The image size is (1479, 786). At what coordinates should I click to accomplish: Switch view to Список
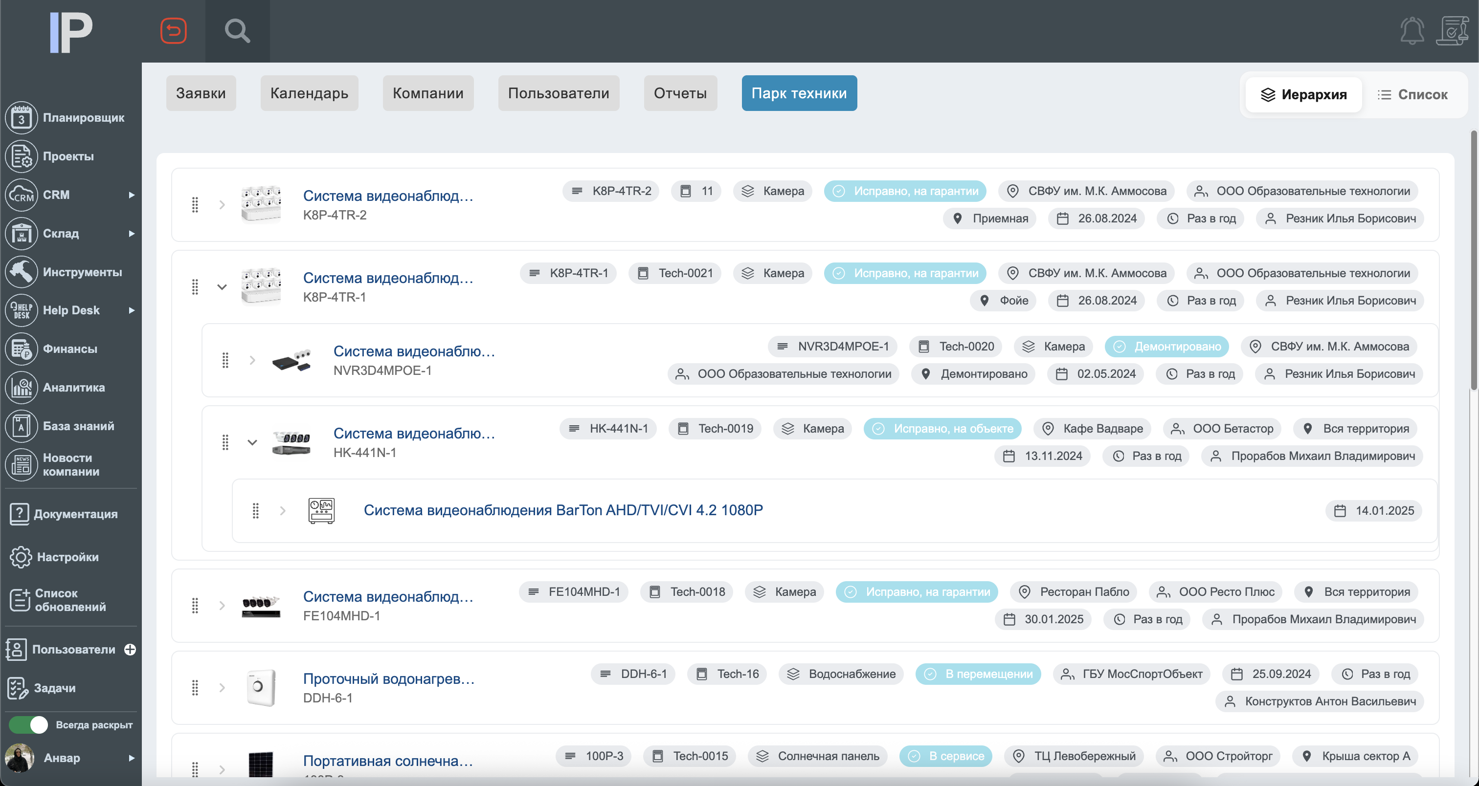(1412, 95)
